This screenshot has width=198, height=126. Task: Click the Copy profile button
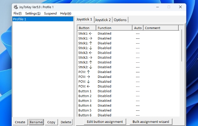click(x=51, y=122)
